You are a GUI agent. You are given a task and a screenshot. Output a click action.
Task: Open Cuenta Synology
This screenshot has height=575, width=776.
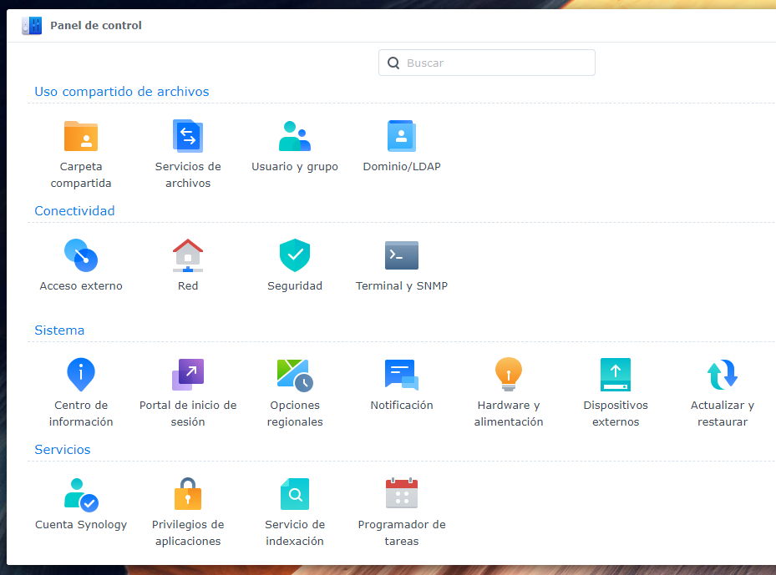[81, 494]
